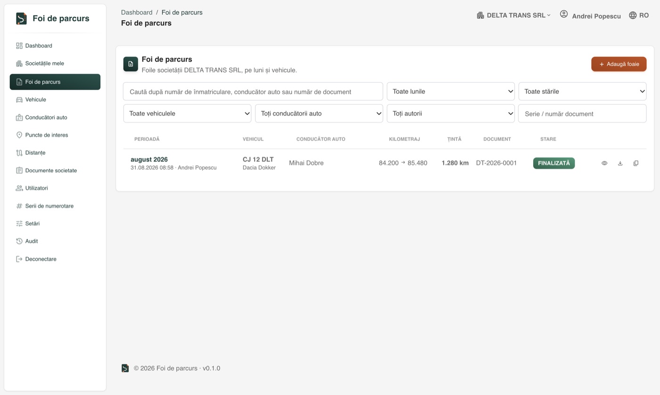Click the Adaugă foaie button
This screenshot has width=660, height=395.
(619, 64)
